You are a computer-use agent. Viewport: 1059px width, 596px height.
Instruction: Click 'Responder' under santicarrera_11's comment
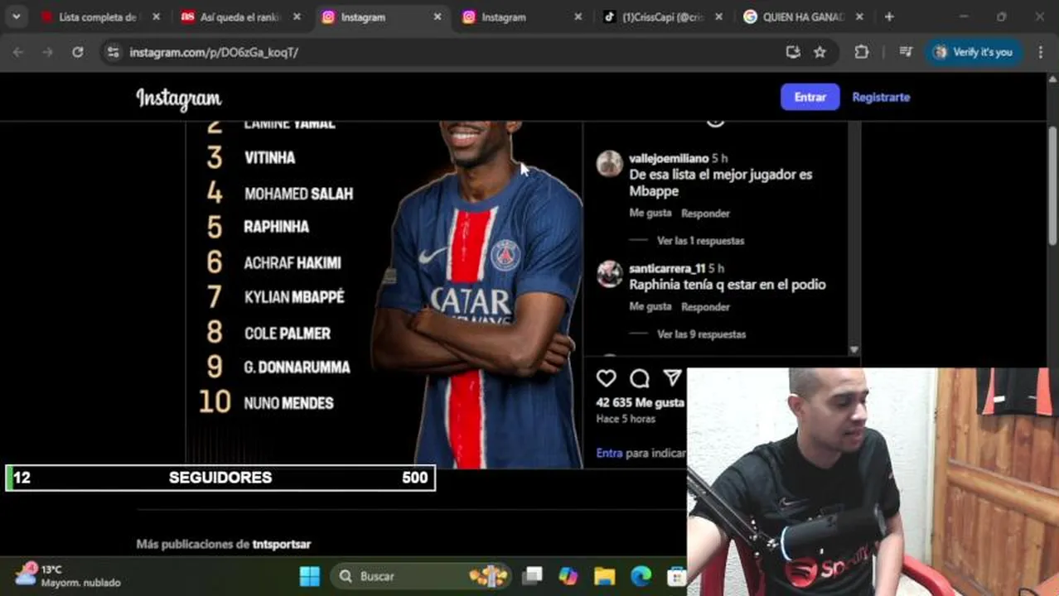click(x=705, y=307)
